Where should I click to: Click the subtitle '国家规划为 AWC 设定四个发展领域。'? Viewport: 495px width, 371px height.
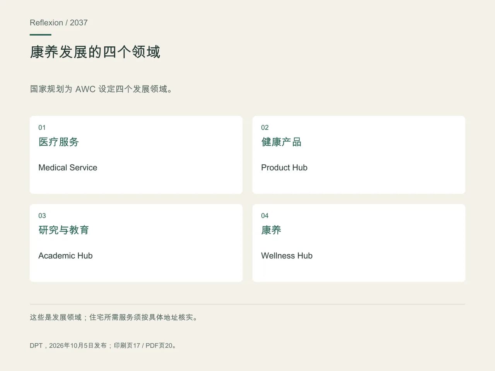[101, 89]
